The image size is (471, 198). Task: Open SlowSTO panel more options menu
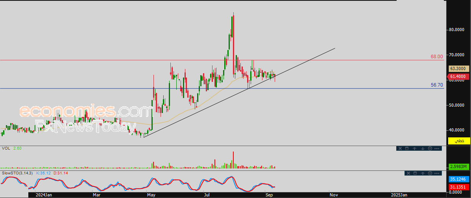437,173
